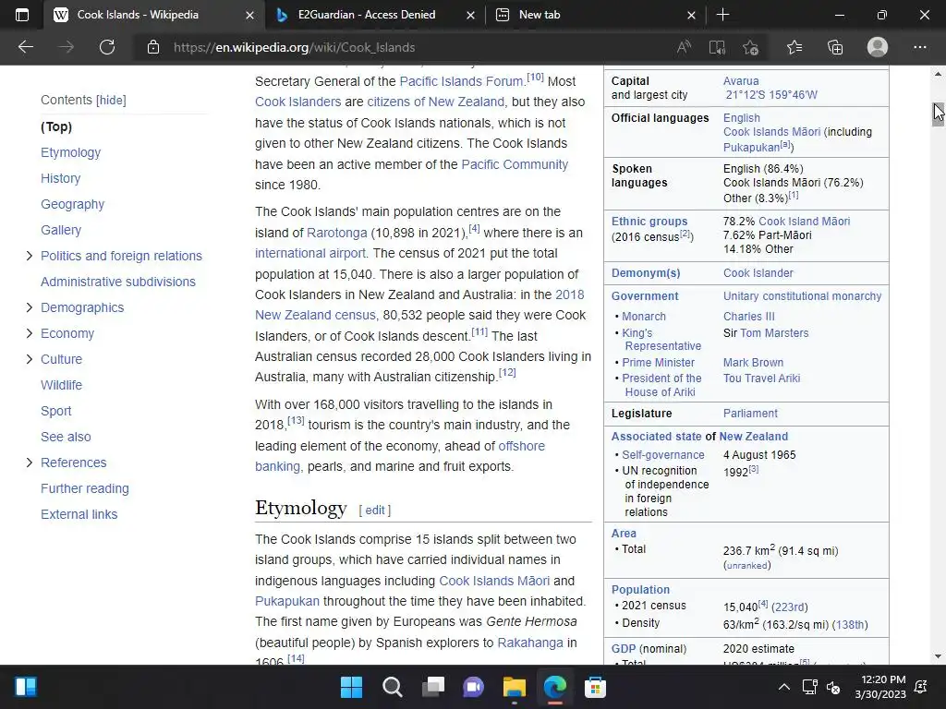Expand the Economy contents section
Image resolution: width=946 pixels, height=709 pixels.
[x=29, y=333]
